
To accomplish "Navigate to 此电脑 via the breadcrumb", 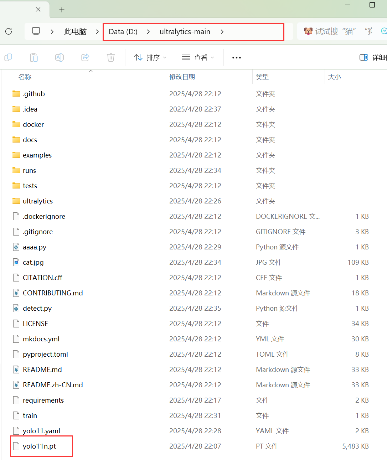I will click(x=75, y=31).
